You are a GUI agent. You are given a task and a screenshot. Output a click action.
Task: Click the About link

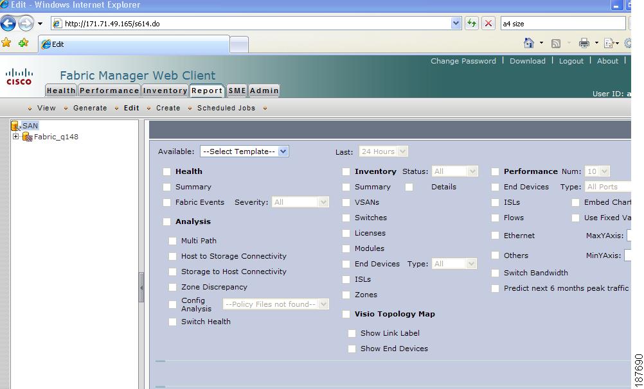click(x=607, y=61)
